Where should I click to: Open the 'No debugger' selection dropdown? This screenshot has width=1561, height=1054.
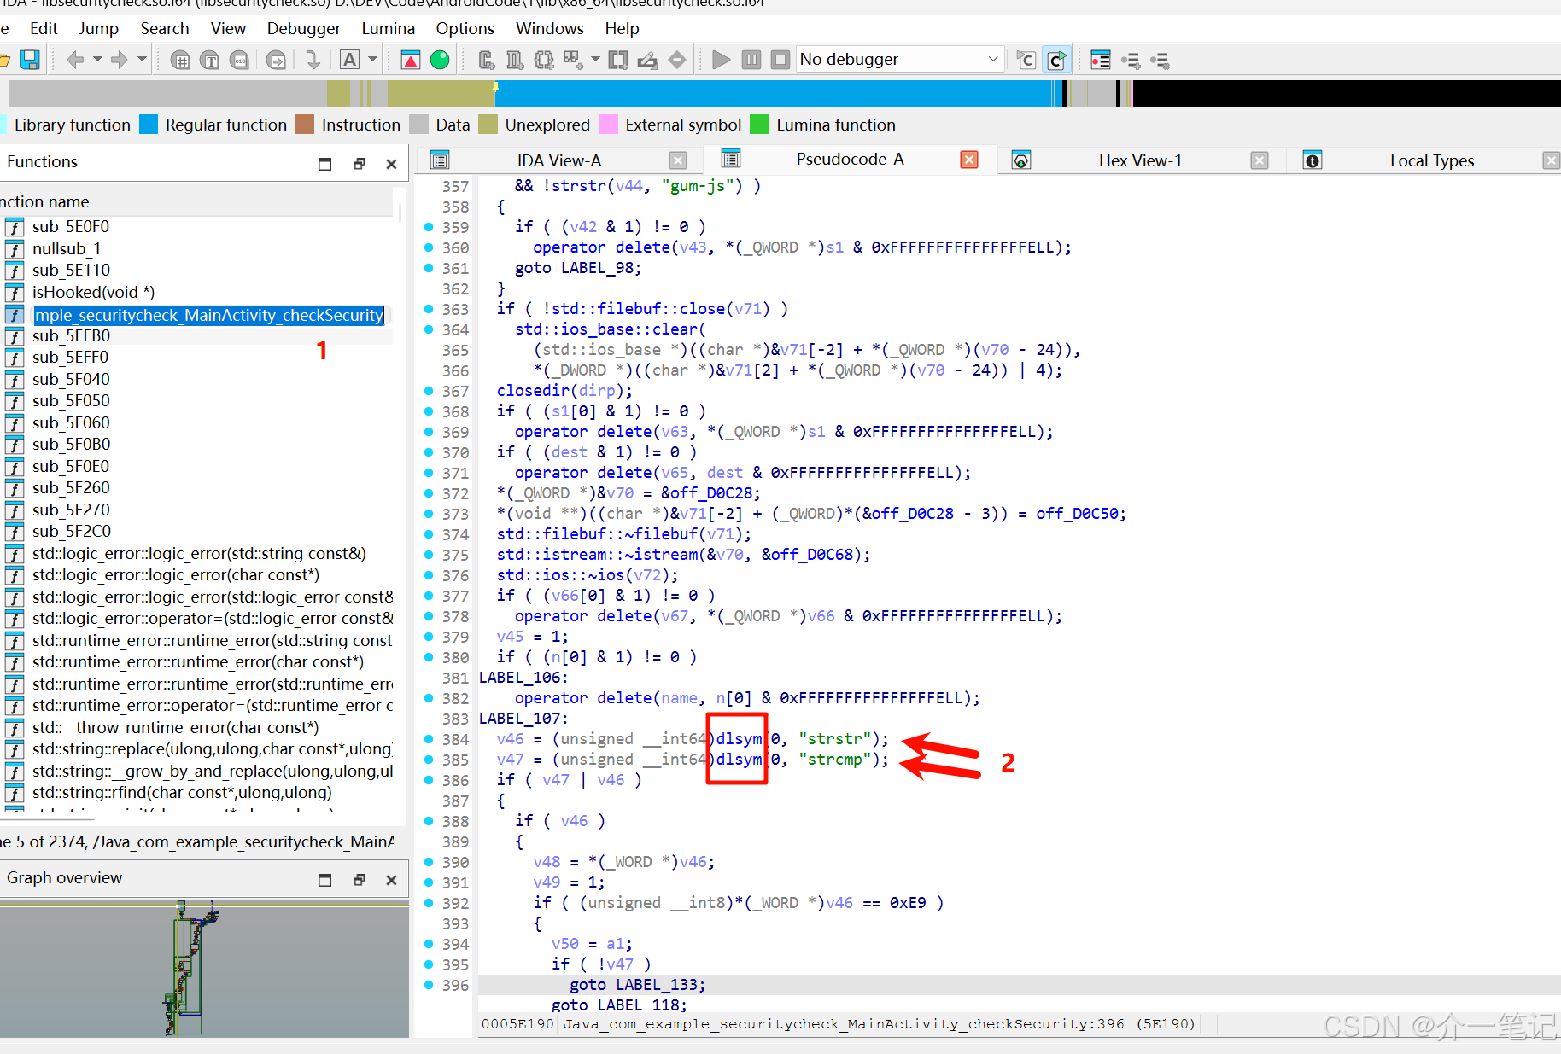coord(899,60)
